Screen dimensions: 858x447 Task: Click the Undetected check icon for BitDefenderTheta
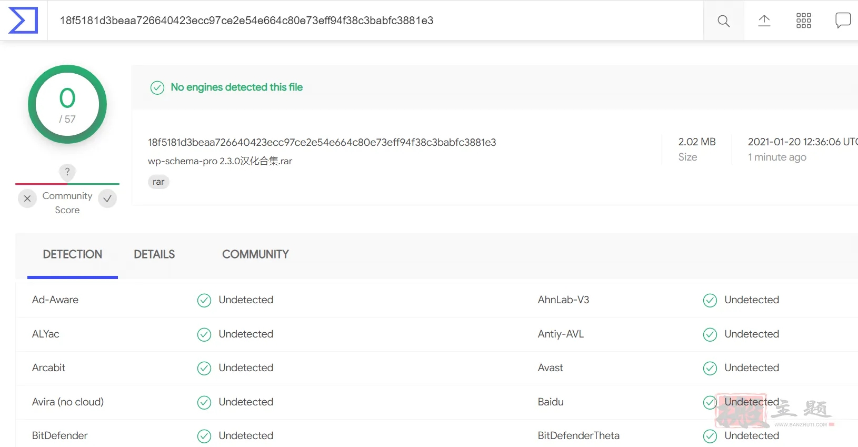[x=710, y=436]
